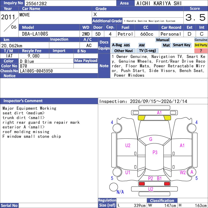Click the red question mark badge
The width and height of the screenshot is (208, 208).
(201, 50)
